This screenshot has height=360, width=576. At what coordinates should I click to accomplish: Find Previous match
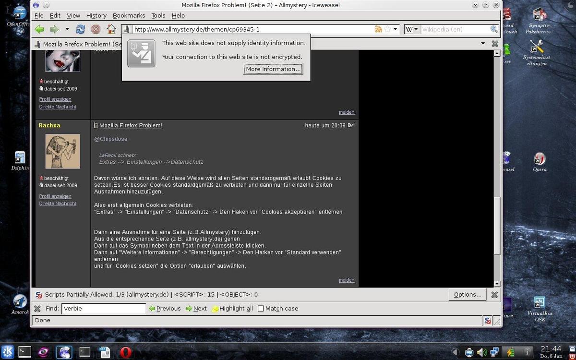pyautogui.click(x=165, y=309)
